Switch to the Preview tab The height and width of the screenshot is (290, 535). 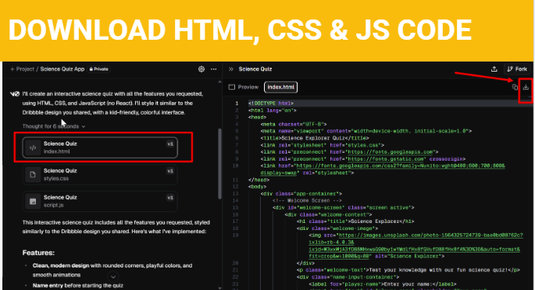244,87
